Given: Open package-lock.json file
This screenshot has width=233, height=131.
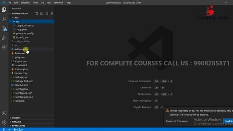Looking at the screenshot, I should pos(32,81).
